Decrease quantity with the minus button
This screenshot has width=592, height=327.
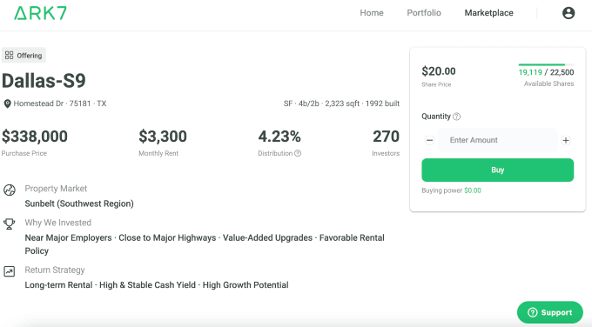429,140
